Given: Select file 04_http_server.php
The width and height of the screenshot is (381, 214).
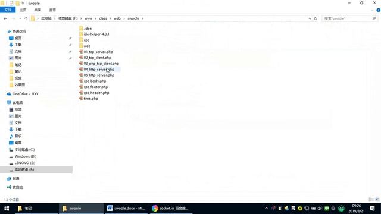Looking at the screenshot, I should tap(96, 70).
